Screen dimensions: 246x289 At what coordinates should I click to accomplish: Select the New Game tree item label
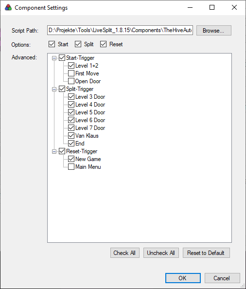point(88,159)
